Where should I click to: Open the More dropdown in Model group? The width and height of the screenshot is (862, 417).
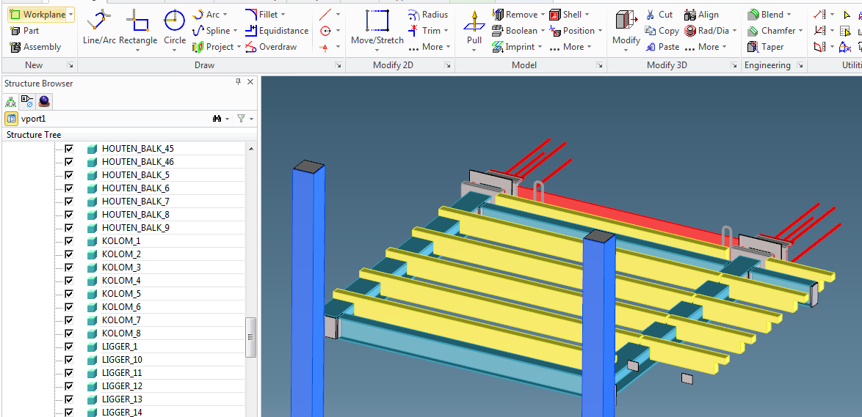[x=570, y=47]
